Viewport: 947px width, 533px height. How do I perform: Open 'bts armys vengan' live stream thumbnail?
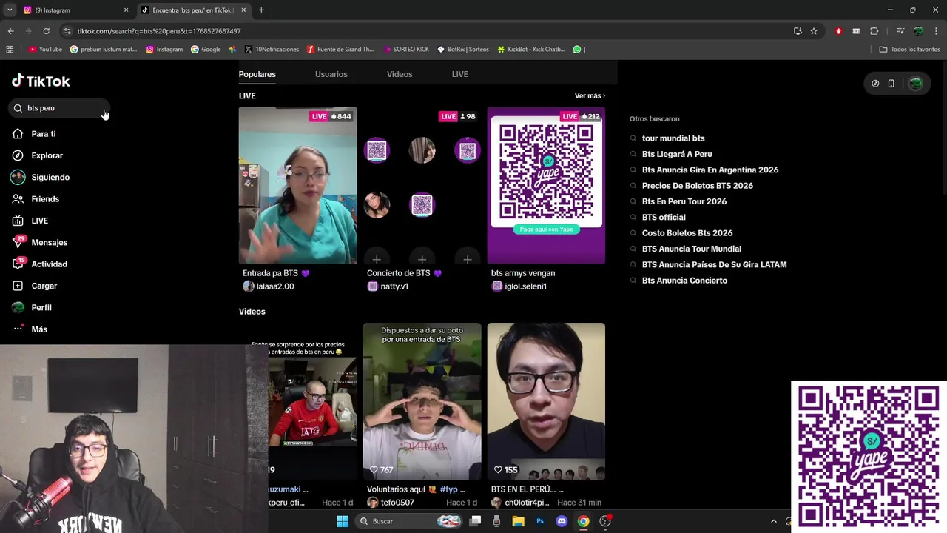pos(546,186)
